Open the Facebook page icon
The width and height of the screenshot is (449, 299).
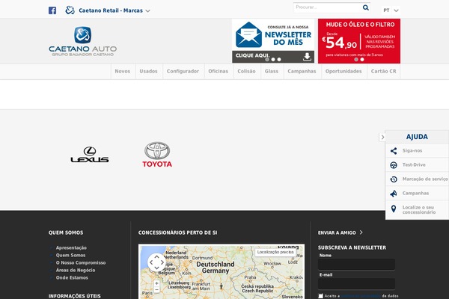click(x=52, y=10)
